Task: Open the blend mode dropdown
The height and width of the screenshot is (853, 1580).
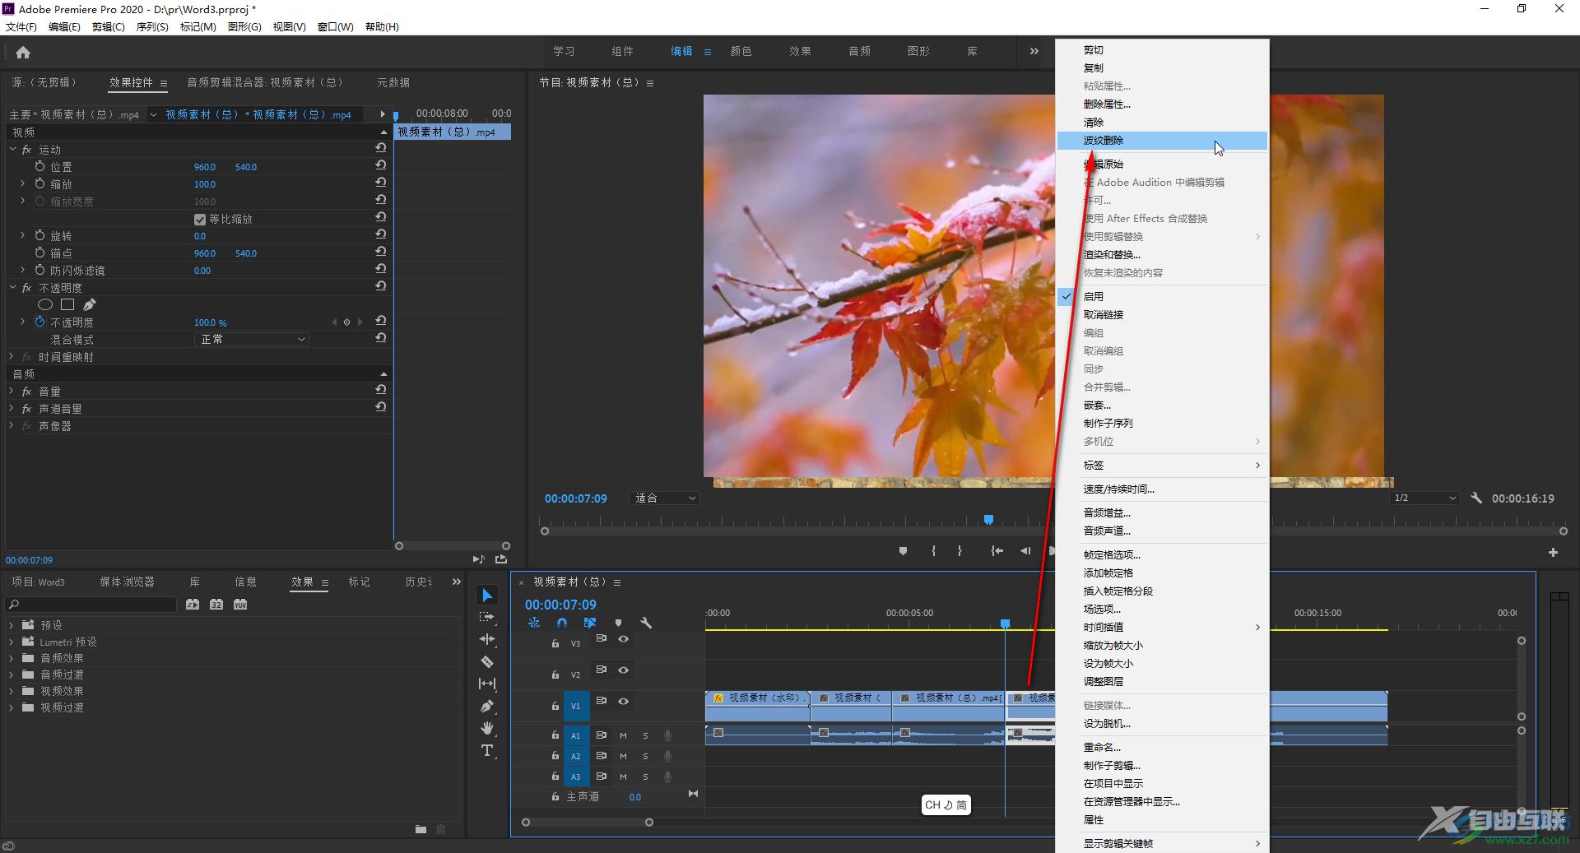Action: point(251,339)
